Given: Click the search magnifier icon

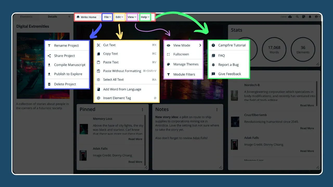Looking at the screenshot, I should [297, 17].
